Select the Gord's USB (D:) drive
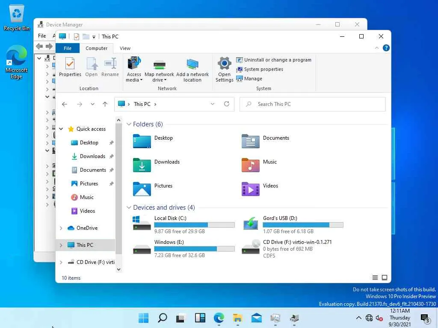438x328 pixels. [x=293, y=224]
